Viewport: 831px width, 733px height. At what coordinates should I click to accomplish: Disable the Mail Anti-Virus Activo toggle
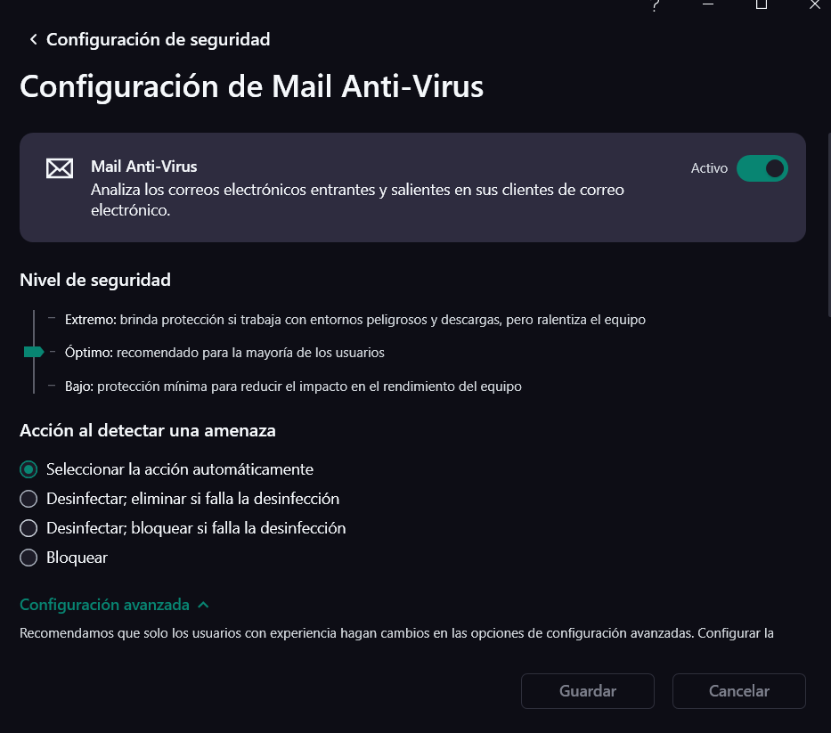click(x=762, y=168)
